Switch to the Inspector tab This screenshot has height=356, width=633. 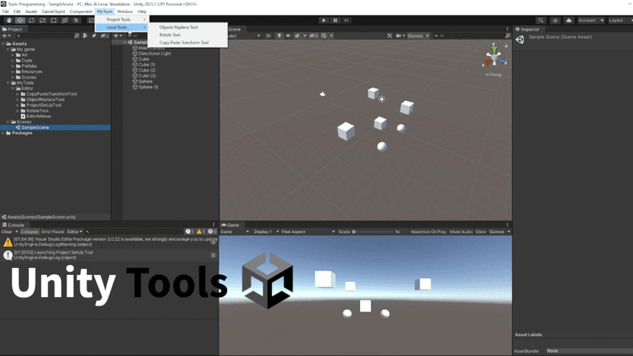point(527,29)
